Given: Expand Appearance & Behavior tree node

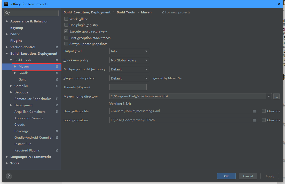Looking at the screenshot, I should (x=7, y=21).
